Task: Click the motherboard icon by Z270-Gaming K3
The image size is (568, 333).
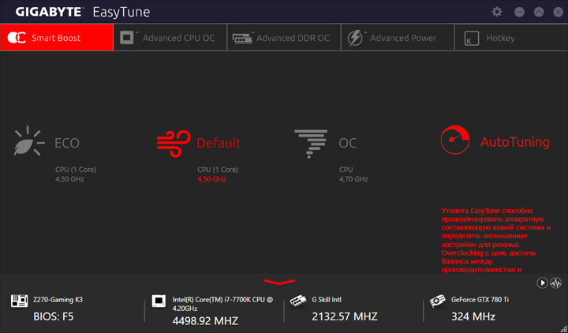Action: 19,301
